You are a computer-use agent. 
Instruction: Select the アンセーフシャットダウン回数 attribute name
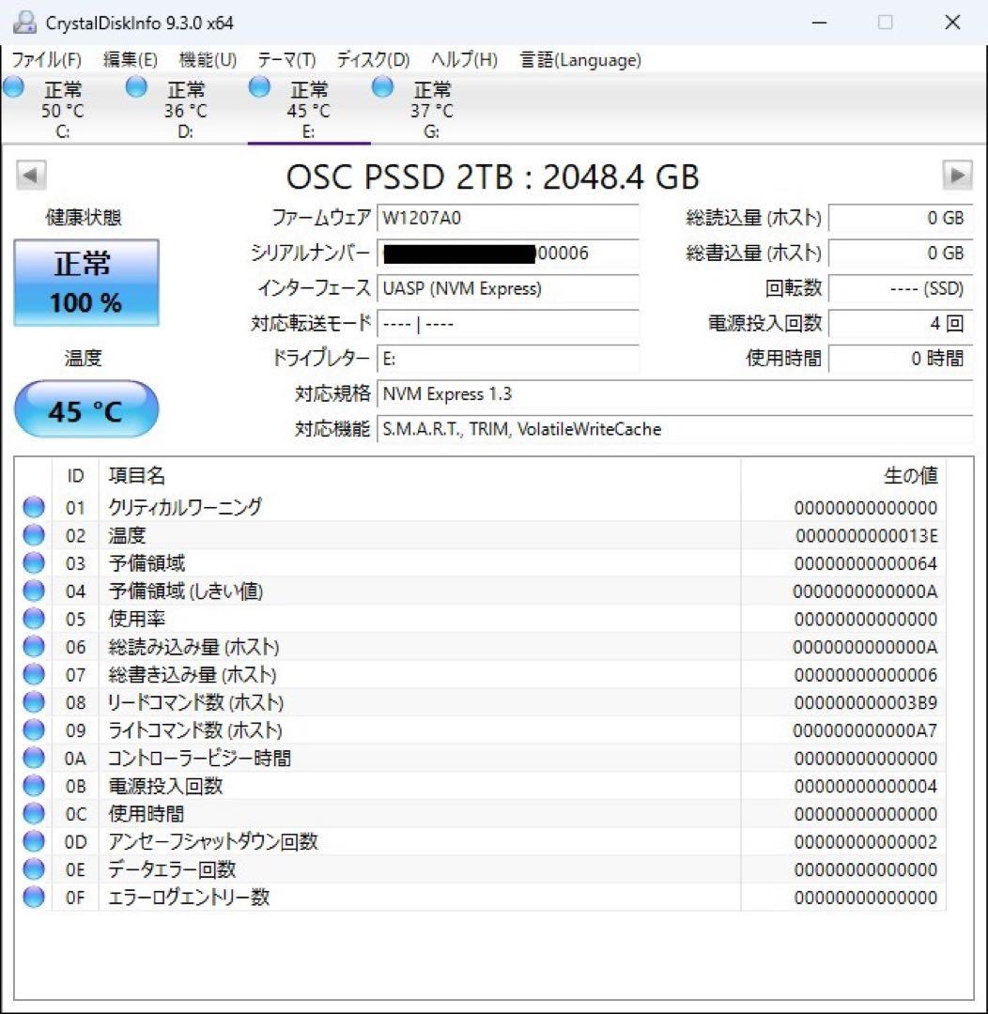point(213,841)
